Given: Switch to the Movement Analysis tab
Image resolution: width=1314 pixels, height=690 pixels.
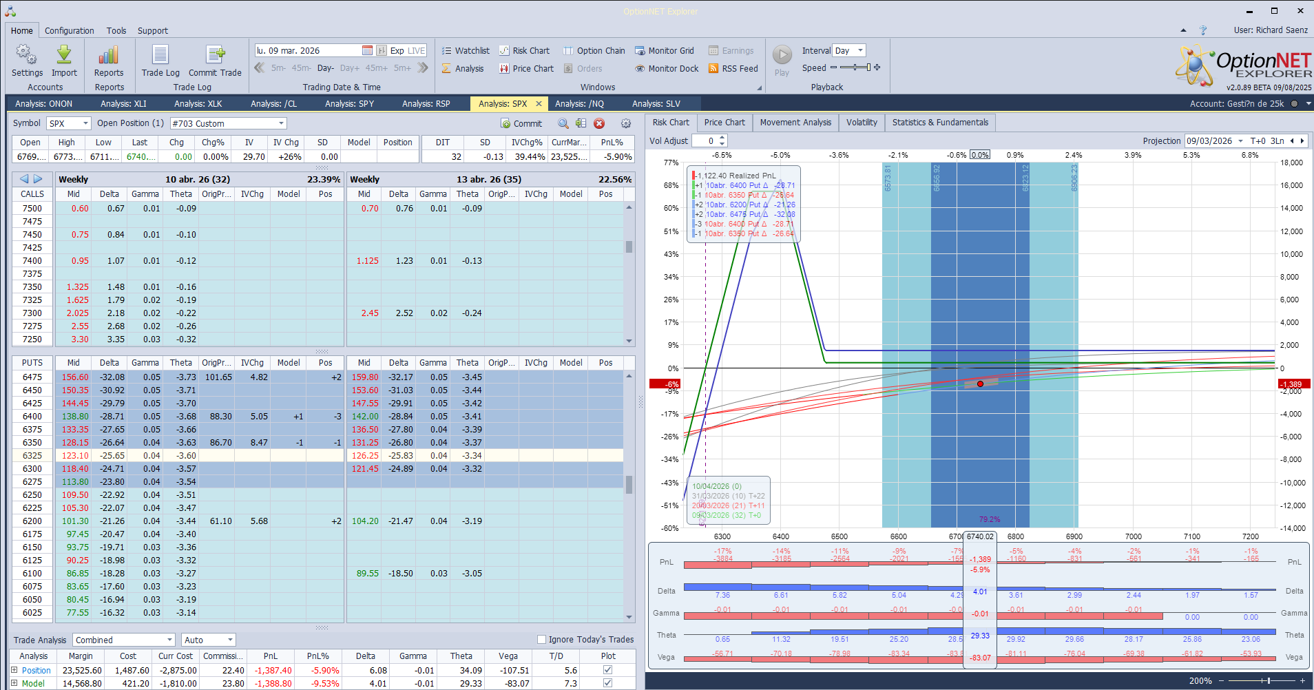Looking at the screenshot, I should [x=795, y=123].
